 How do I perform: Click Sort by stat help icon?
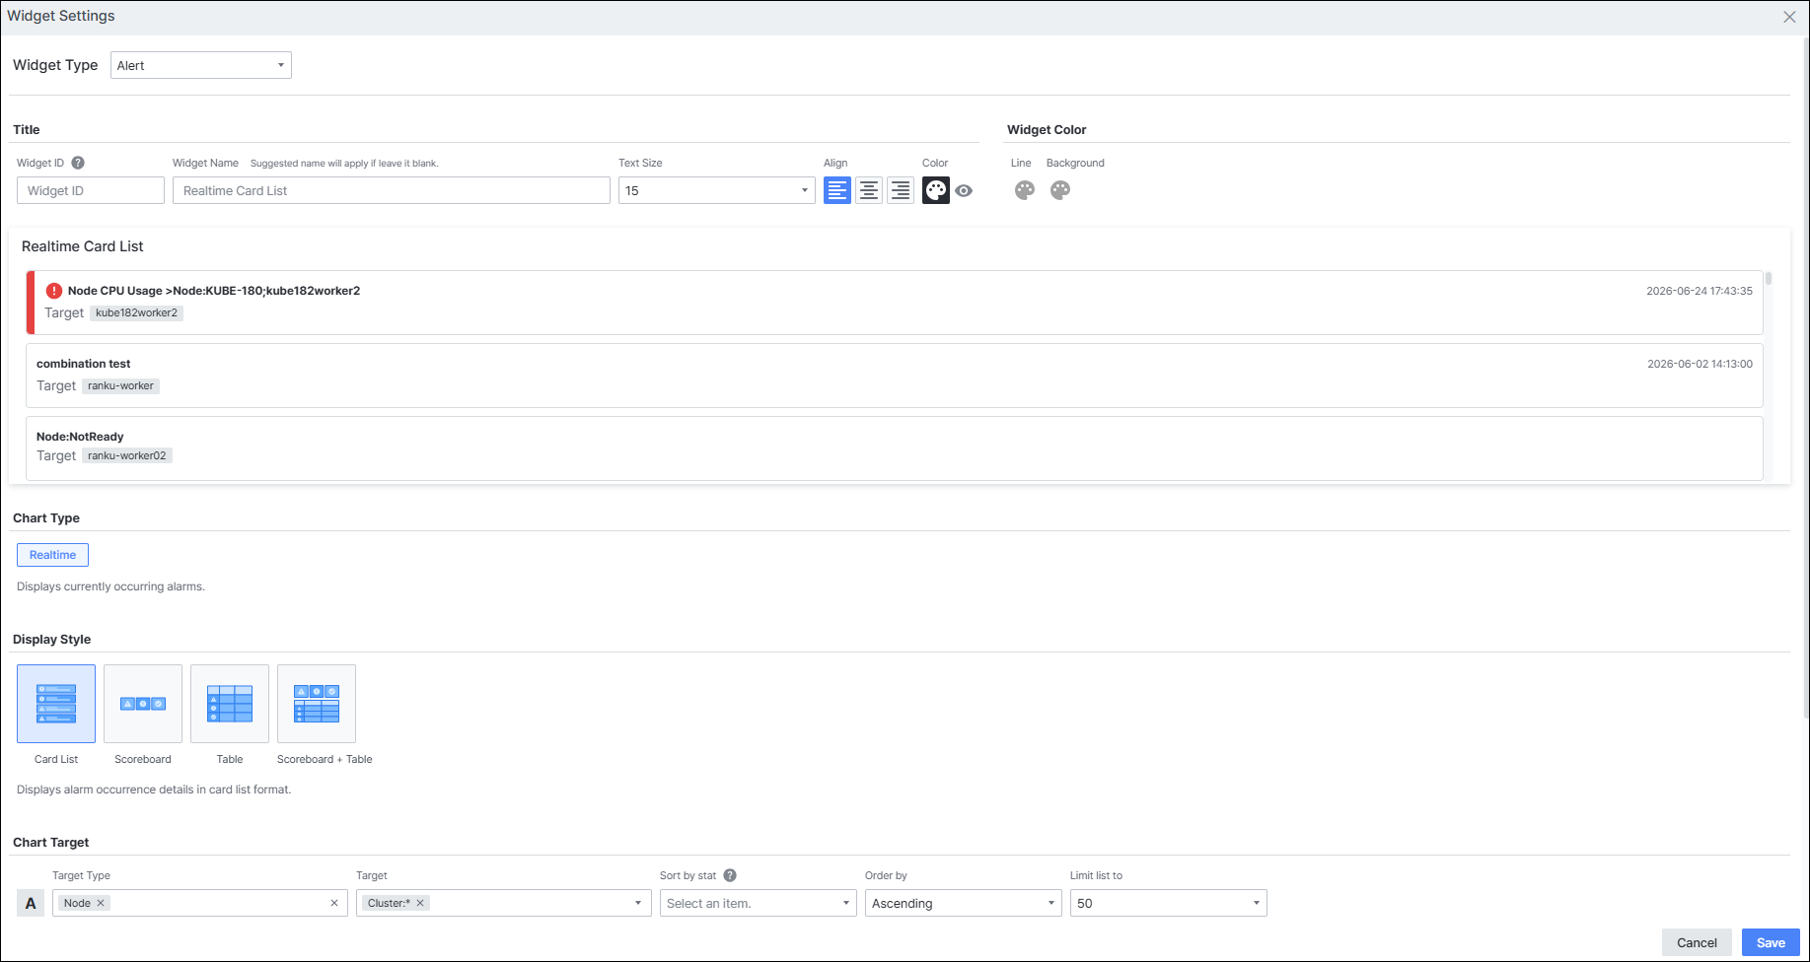730,875
